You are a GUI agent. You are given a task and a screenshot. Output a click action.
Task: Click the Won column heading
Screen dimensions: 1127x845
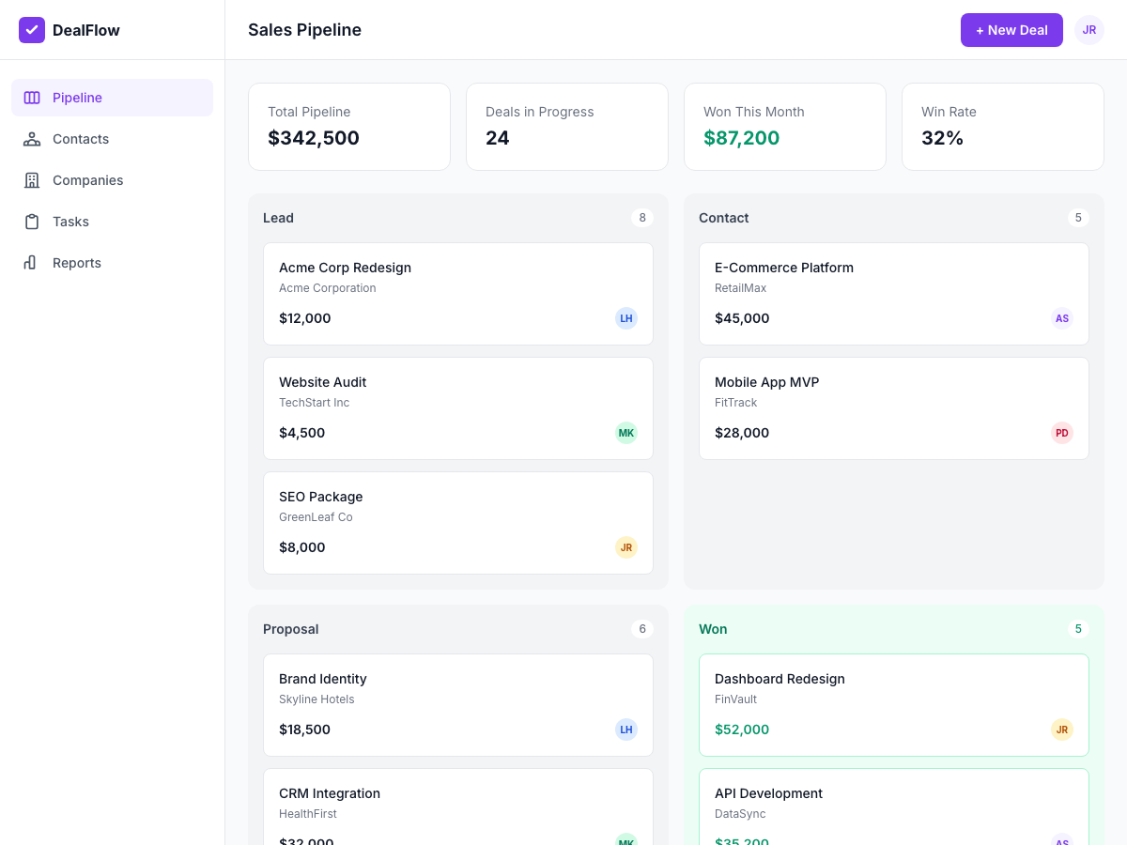tap(713, 629)
